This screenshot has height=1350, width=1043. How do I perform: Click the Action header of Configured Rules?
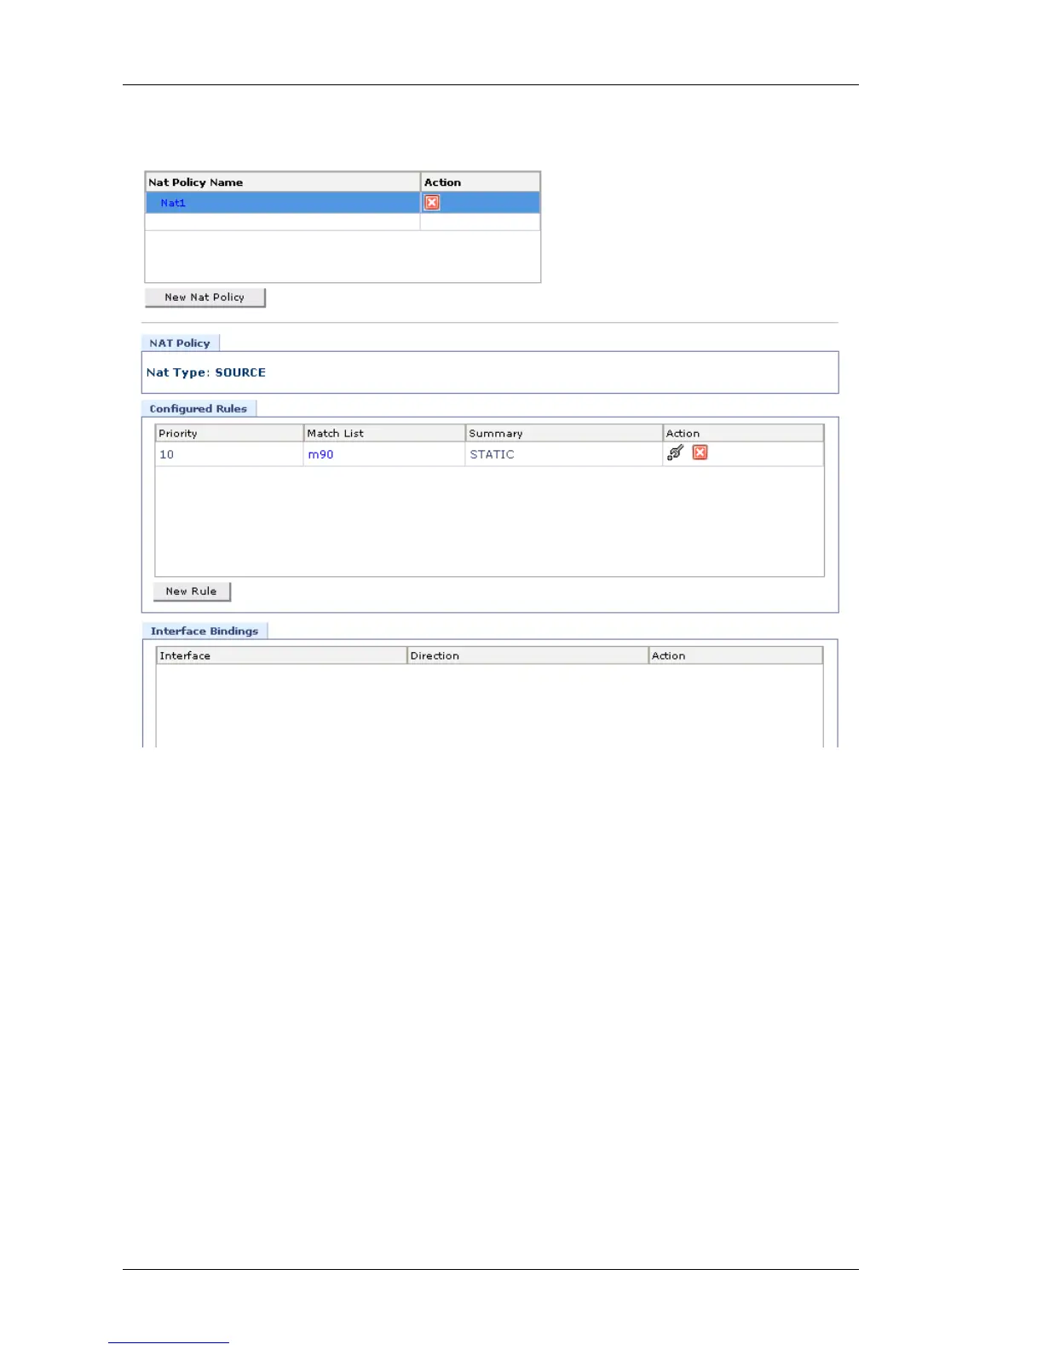[743, 433]
